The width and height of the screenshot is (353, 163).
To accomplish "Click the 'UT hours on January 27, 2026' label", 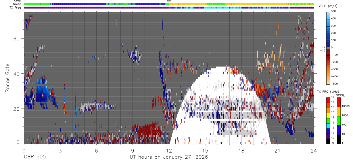I will (x=169, y=157).
